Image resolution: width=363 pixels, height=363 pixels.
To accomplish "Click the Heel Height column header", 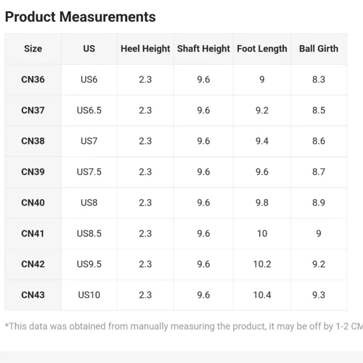I will click(x=145, y=49).
